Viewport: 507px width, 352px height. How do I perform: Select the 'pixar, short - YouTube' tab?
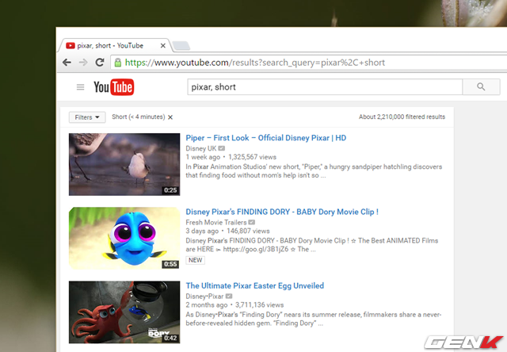click(111, 46)
